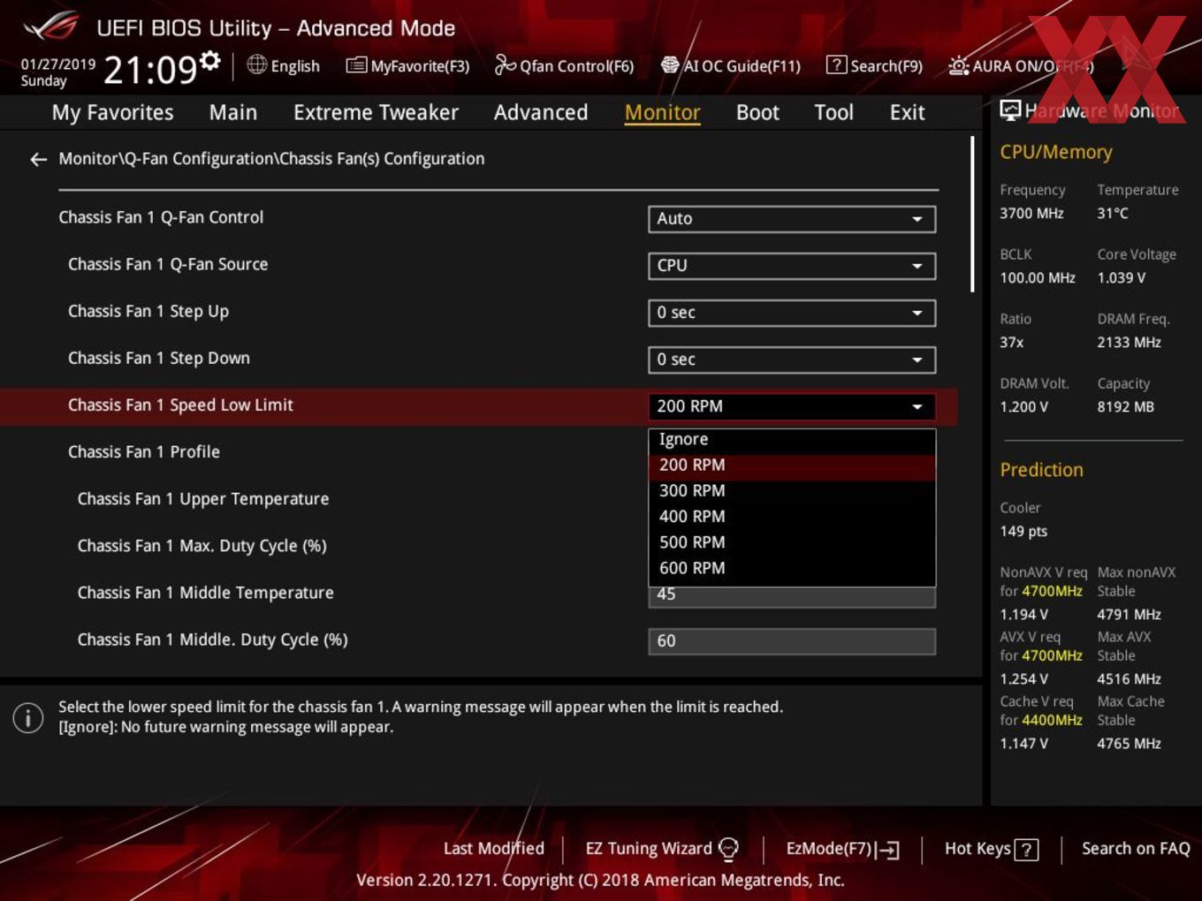Pick 500 RPM from the list
This screenshot has width=1202, height=901.
coord(792,542)
